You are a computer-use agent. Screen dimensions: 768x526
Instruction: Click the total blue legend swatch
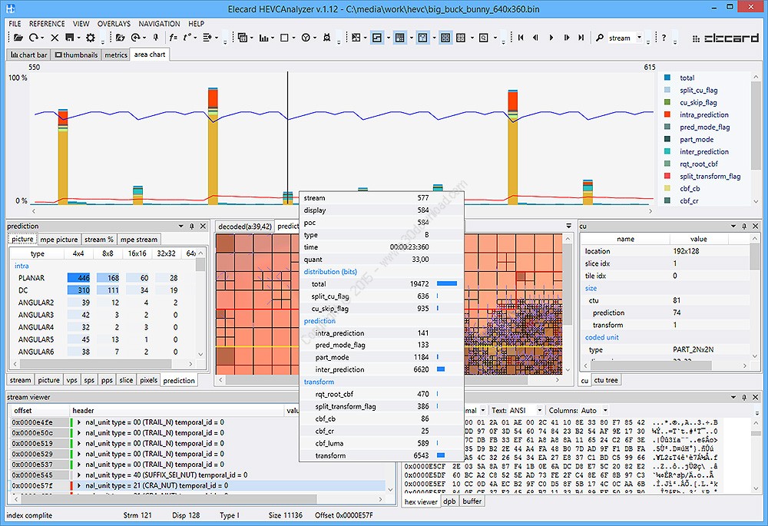tap(667, 78)
